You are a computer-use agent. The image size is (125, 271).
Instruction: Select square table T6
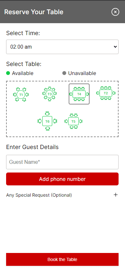[x=47, y=121]
